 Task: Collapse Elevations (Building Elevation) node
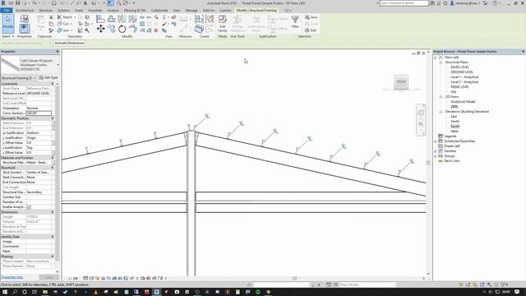point(441,112)
